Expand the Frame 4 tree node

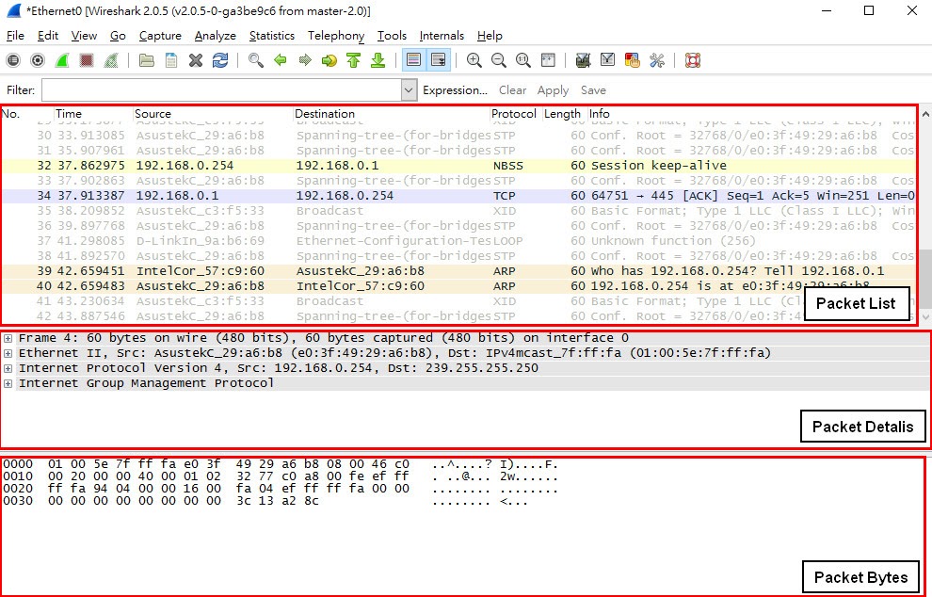[8, 338]
